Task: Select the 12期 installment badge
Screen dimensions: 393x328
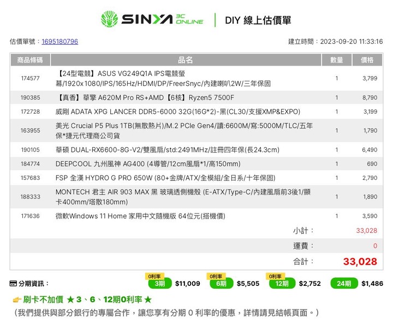Action: click(282, 284)
